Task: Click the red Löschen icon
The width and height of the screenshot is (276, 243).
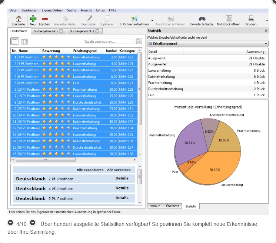Action: tap(44, 18)
